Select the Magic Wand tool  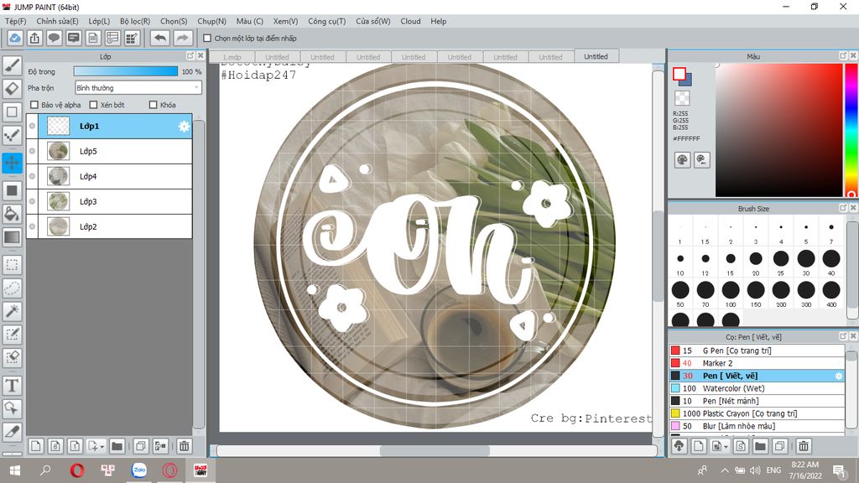click(x=12, y=311)
